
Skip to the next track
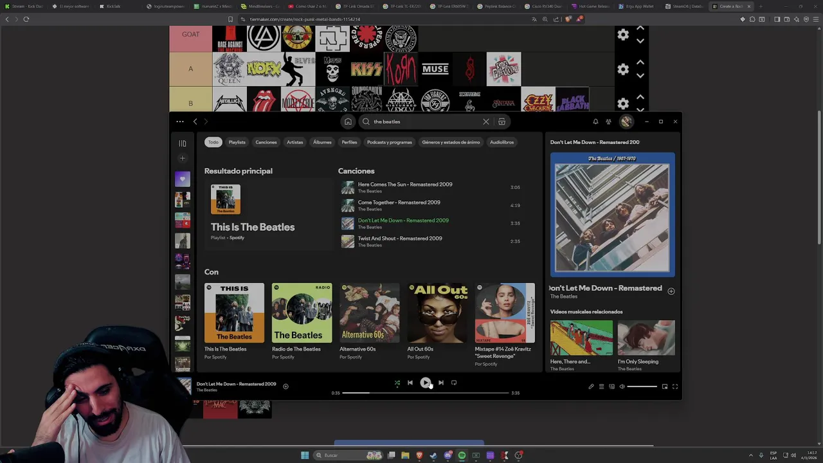point(441,383)
